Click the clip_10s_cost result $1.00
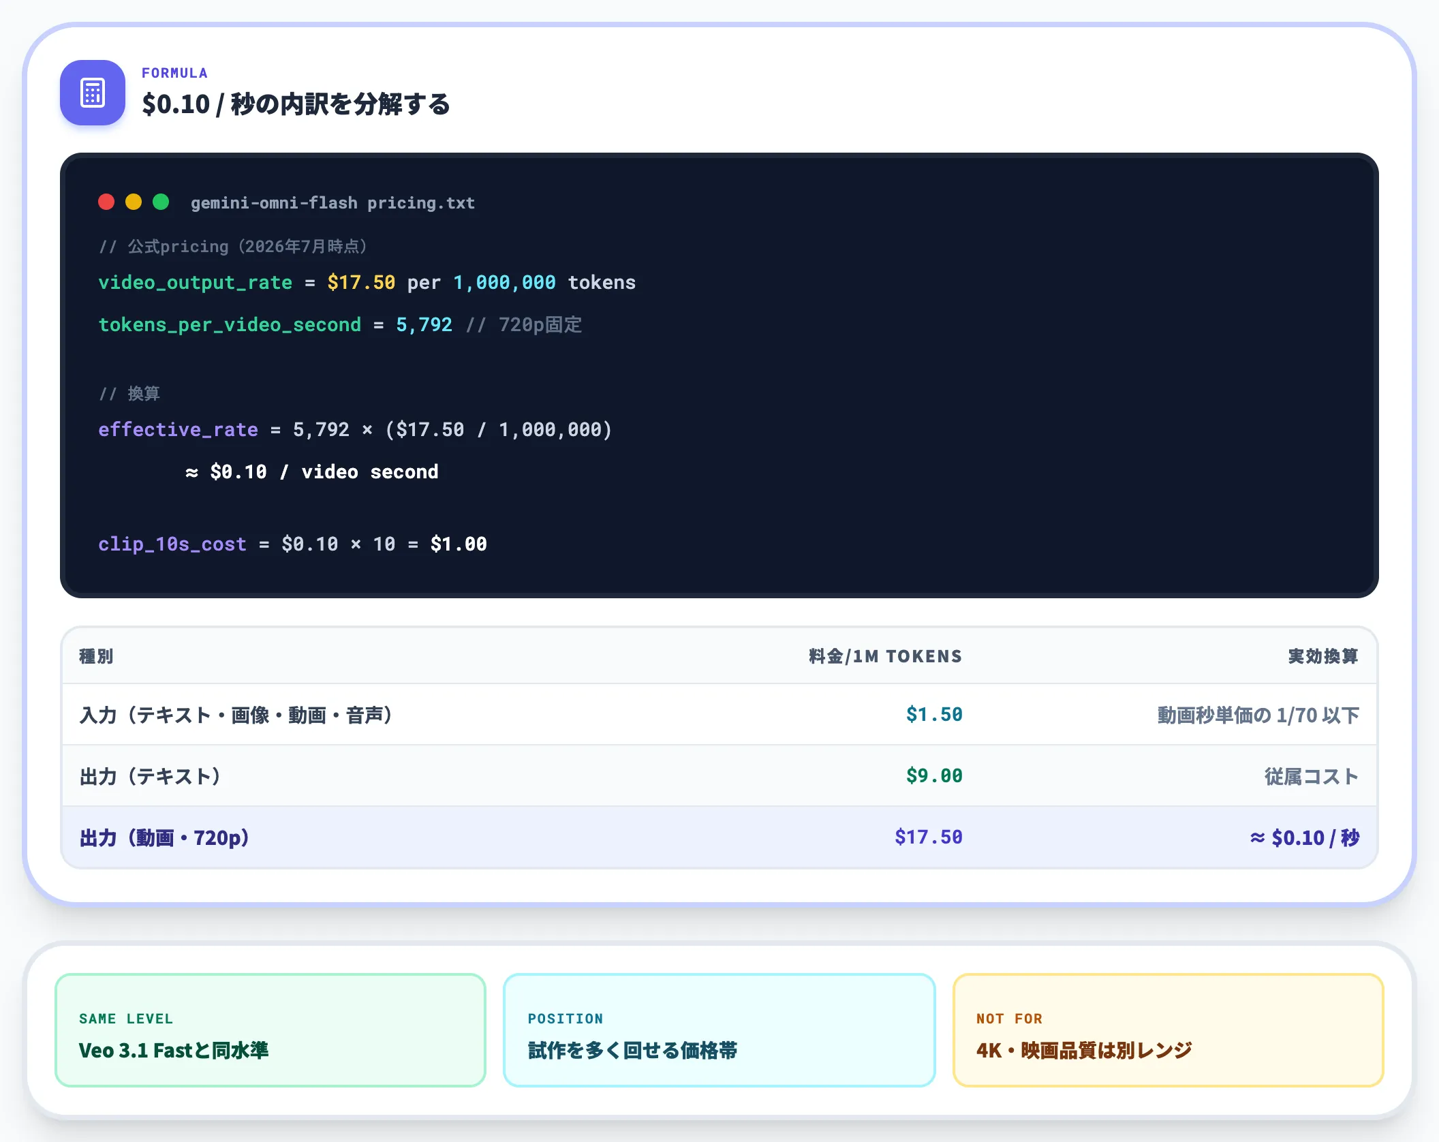Image resolution: width=1439 pixels, height=1142 pixels. pyautogui.click(x=459, y=544)
